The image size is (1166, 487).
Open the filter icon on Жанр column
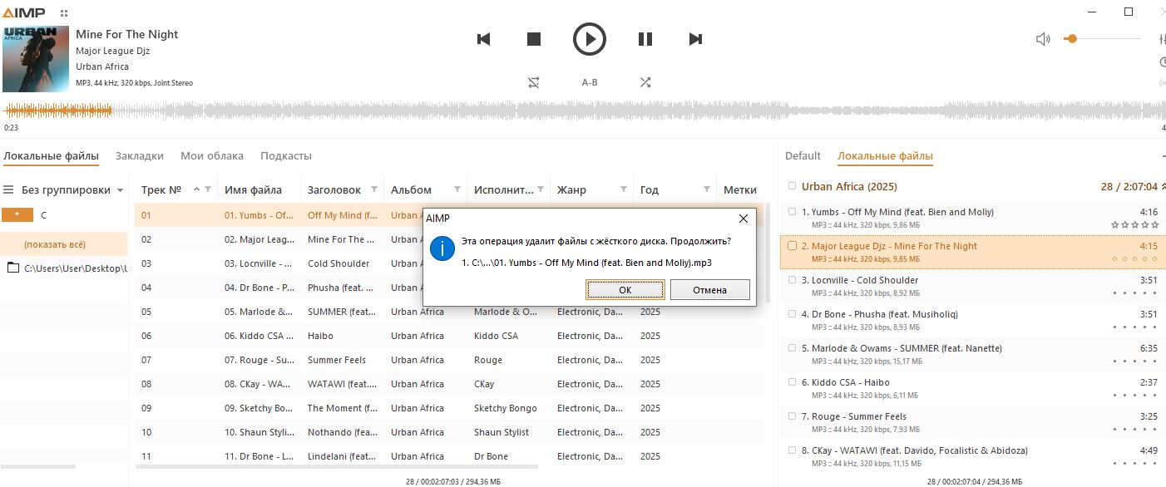[x=624, y=189]
